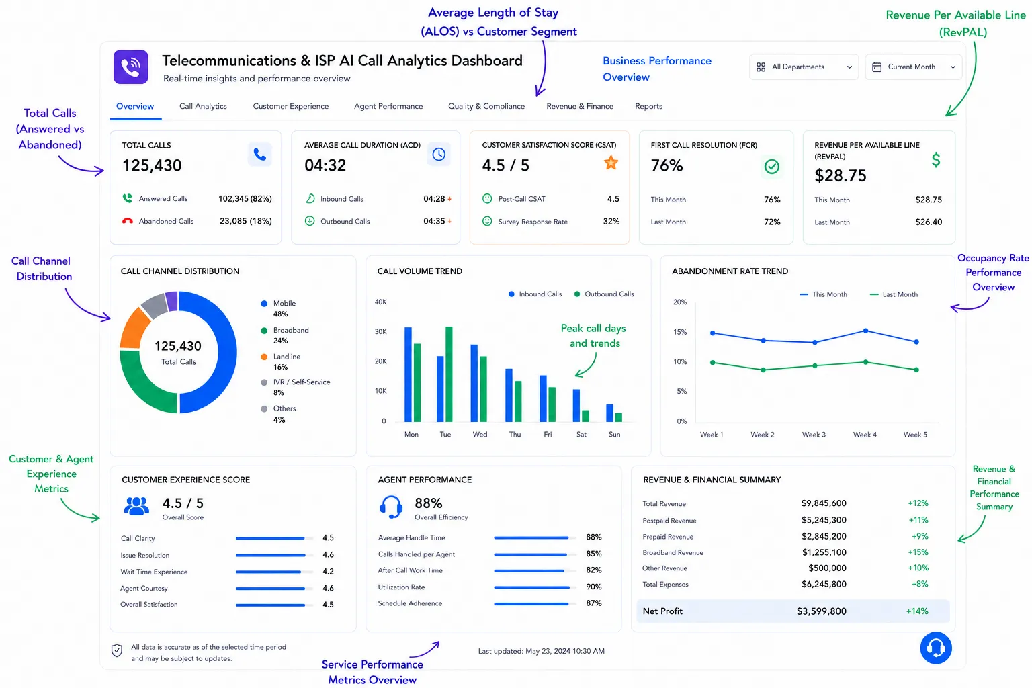Click the Answered Calls 102,345 (82%) value
Image resolution: width=1032 pixels, height=688 pixels.
pyautogui.click(x=245, y=199)
